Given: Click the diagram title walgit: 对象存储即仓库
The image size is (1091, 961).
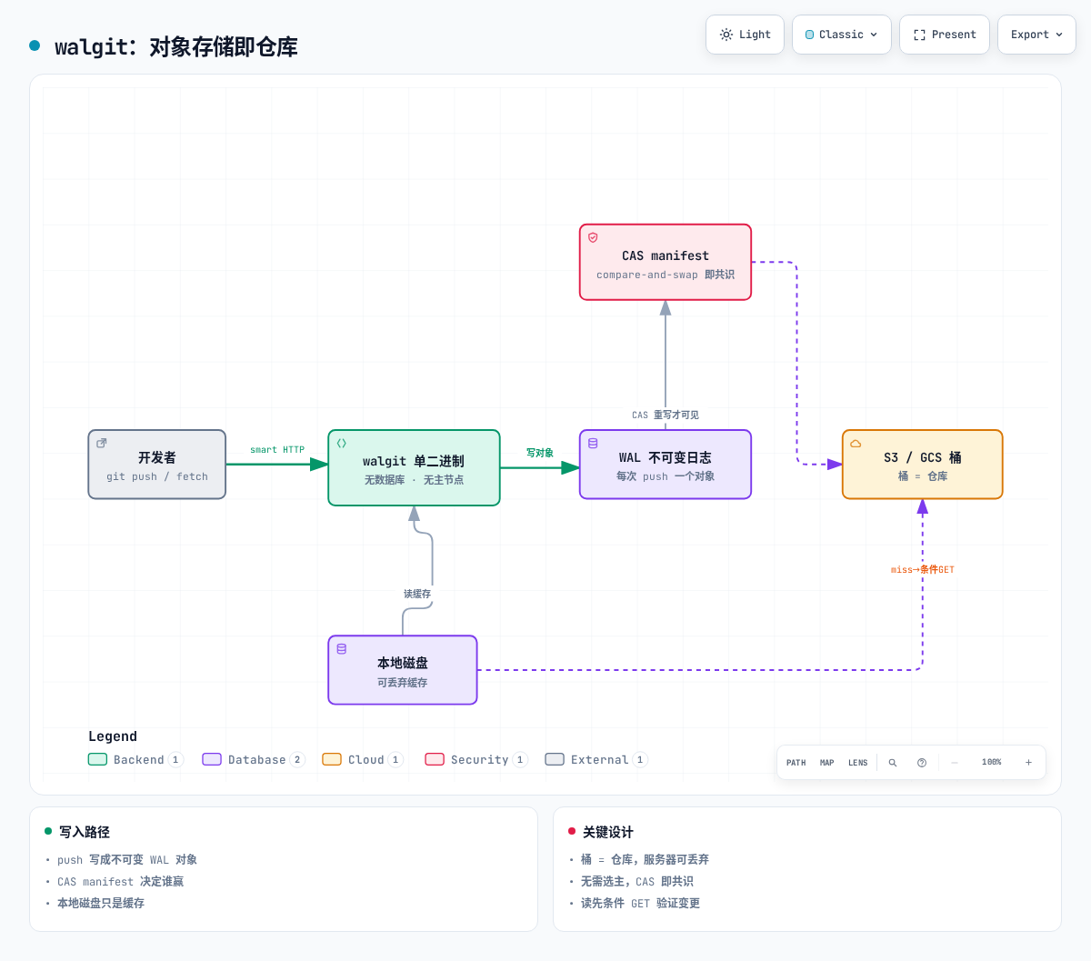Looking at the screenshot, I should coord(176,46).
